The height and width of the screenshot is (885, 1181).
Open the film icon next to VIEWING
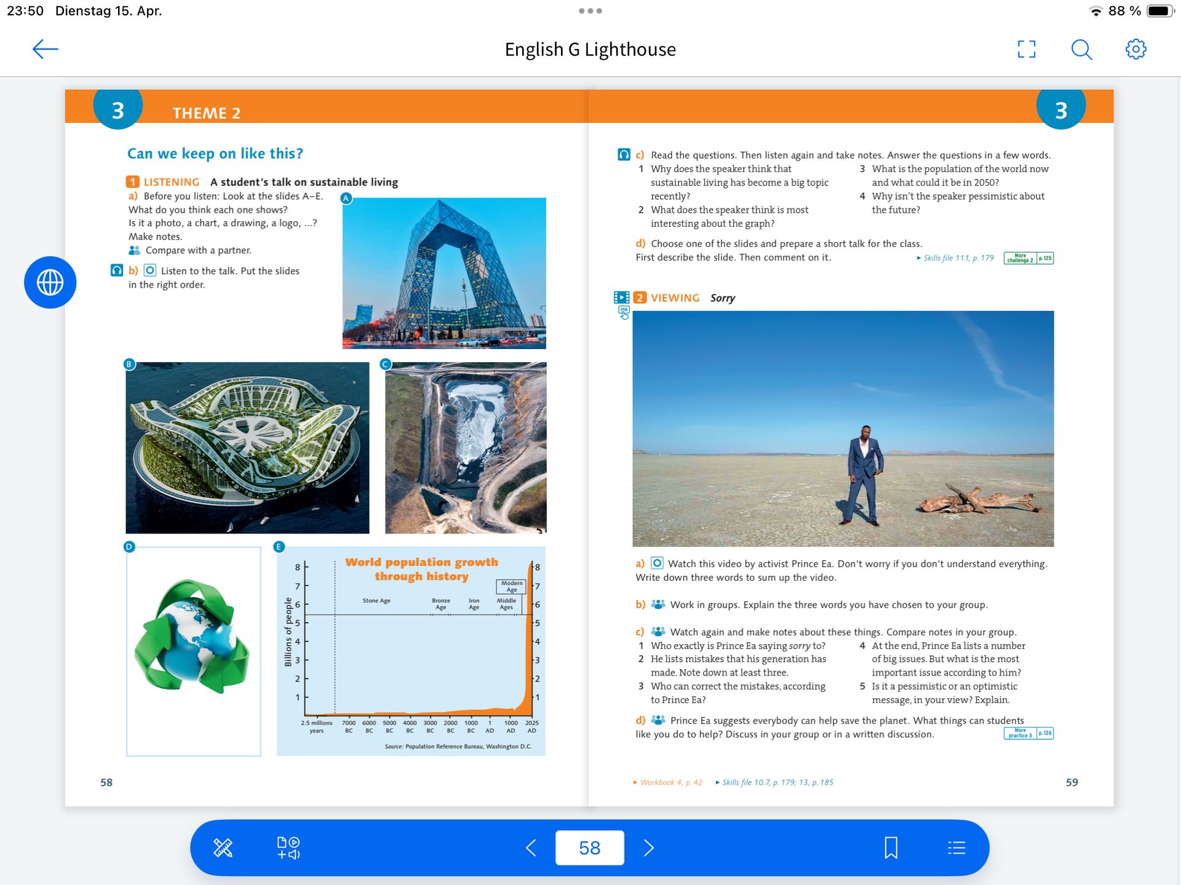coord(621,297)
